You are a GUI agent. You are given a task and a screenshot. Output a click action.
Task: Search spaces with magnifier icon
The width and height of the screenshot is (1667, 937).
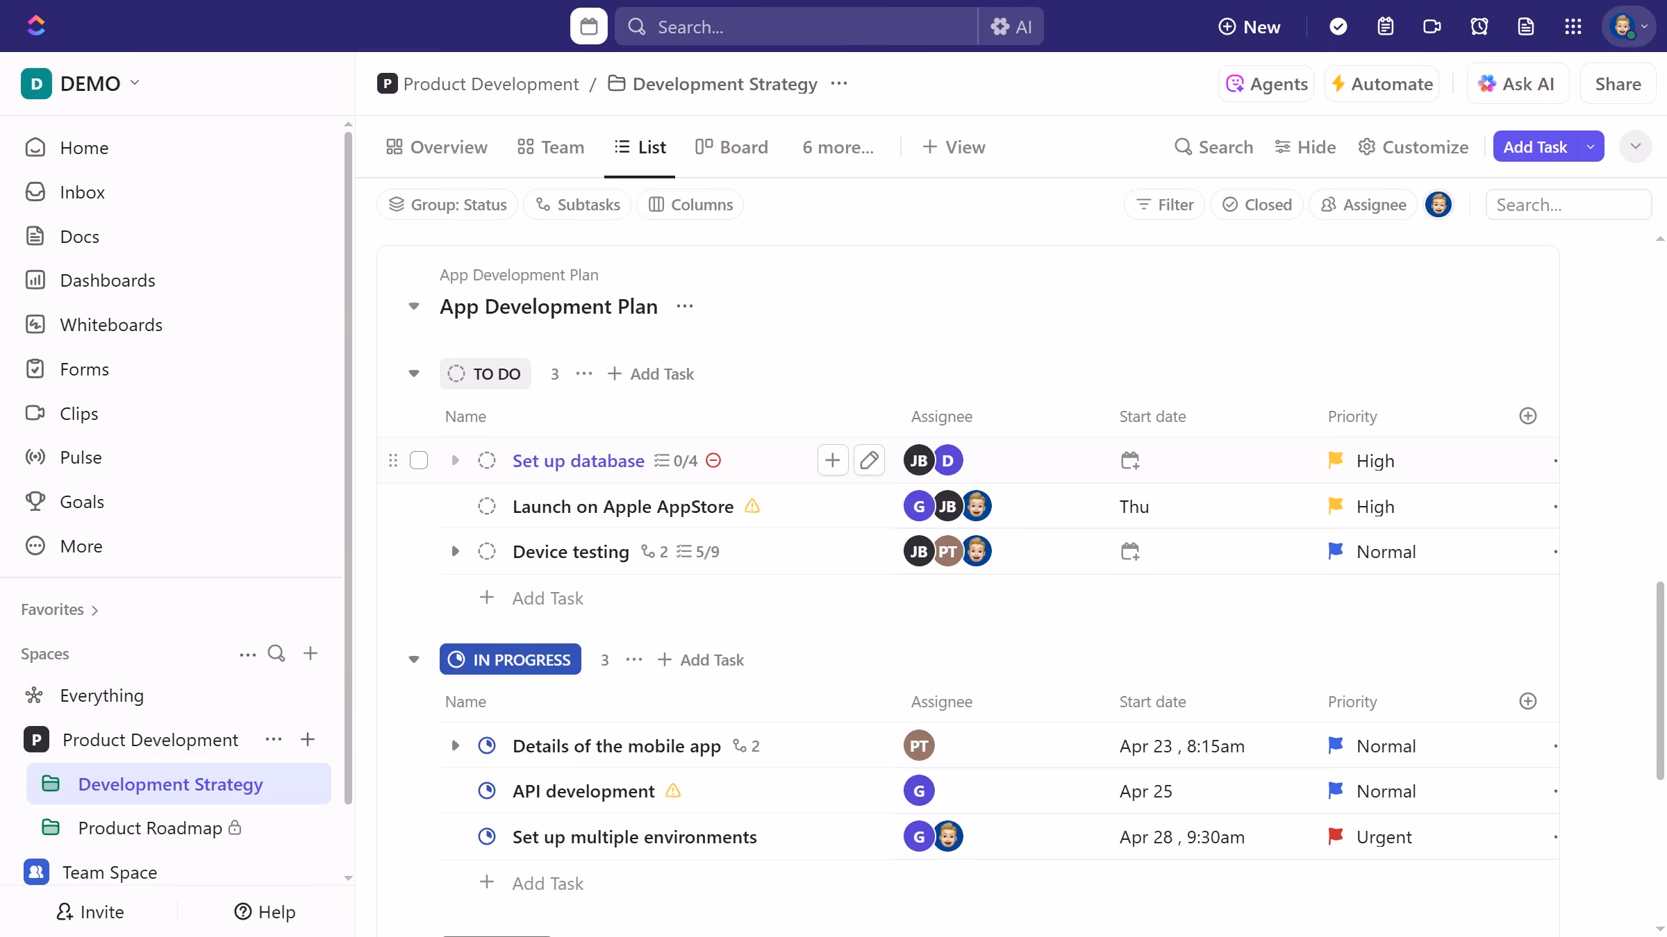point(276,654)
